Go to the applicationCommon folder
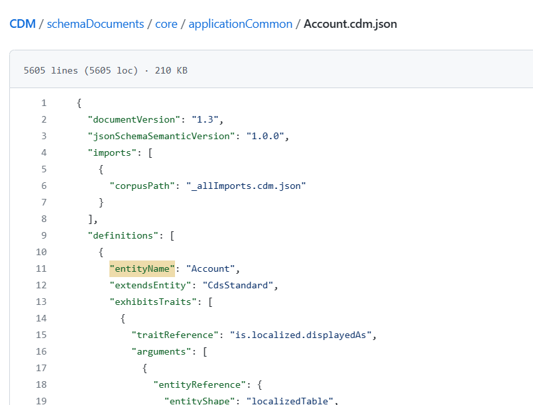The width and height of the screenshot is (533, 405). pos(240,23)
